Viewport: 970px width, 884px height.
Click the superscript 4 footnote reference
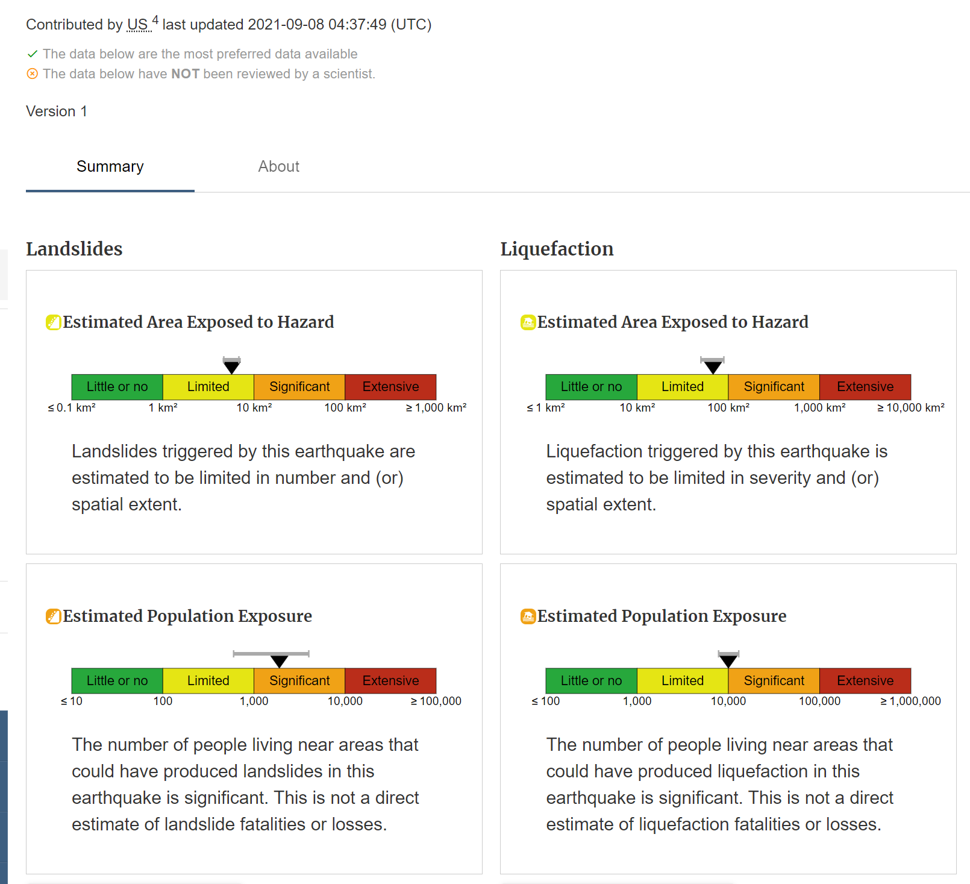155,20
